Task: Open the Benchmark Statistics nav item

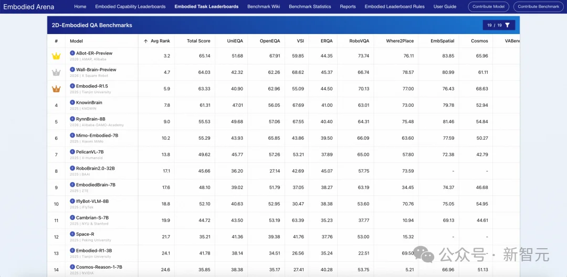Action: pyautogui.click(x=310, y=6)
